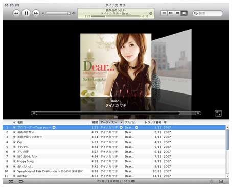This screenshot has width=232, height=187.
Task: Uncheck the 最高の片想い track checkbox
Action: pyautogui.click(x=14, y=132)
